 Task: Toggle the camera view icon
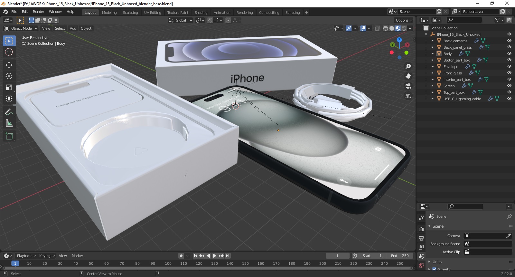coord(408,86)
